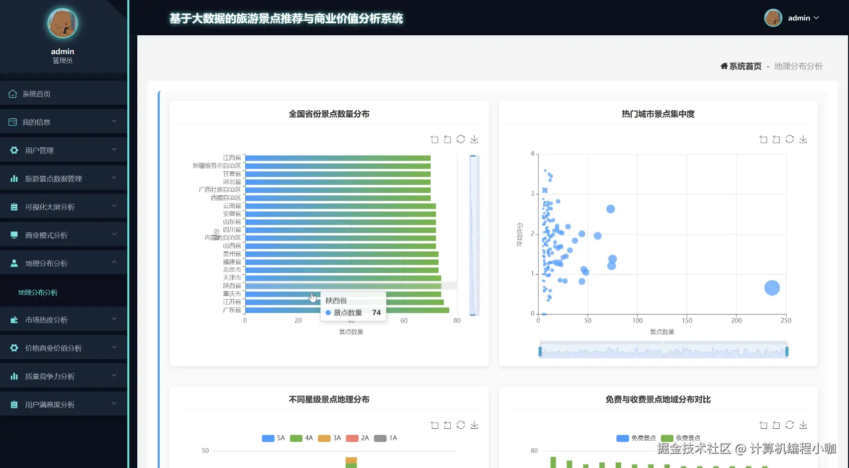Open 旅游景点数据管理 menu
This screenshot has width=849, height=468.
(x=63, y=178)
